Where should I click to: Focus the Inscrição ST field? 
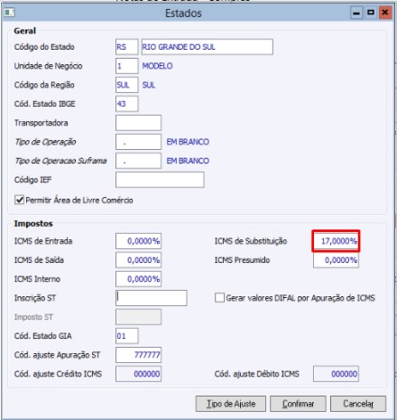(x=152, y=298)
